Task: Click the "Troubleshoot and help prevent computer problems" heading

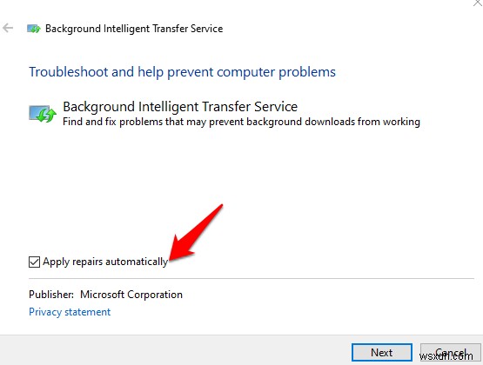Action: [182, 72]
